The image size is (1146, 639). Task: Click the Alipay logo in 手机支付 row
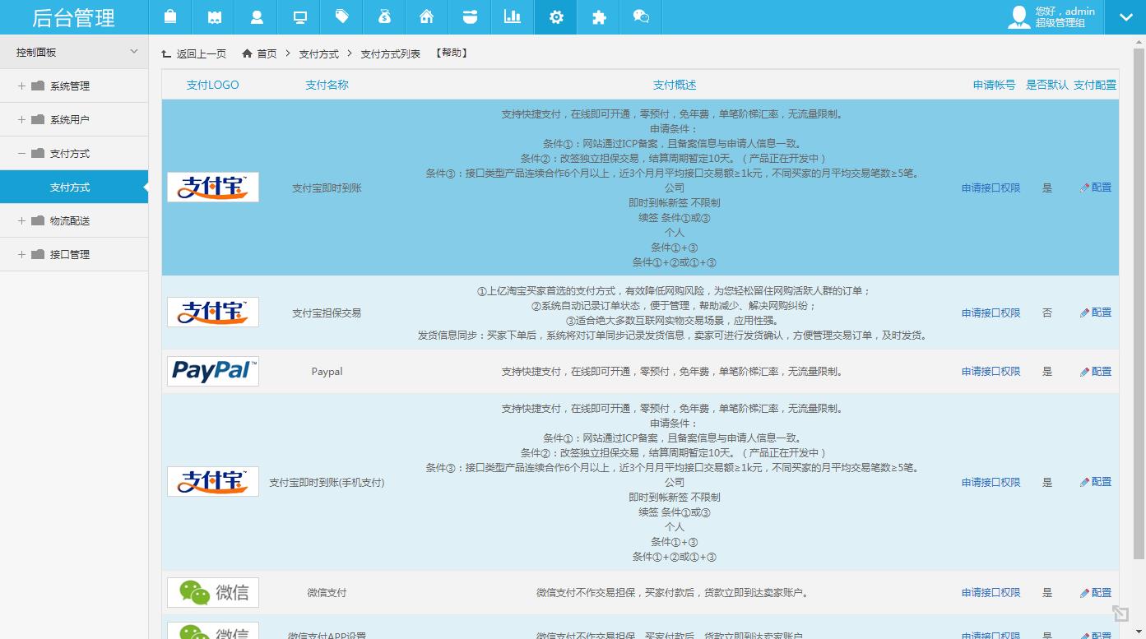tap(213, 482)
